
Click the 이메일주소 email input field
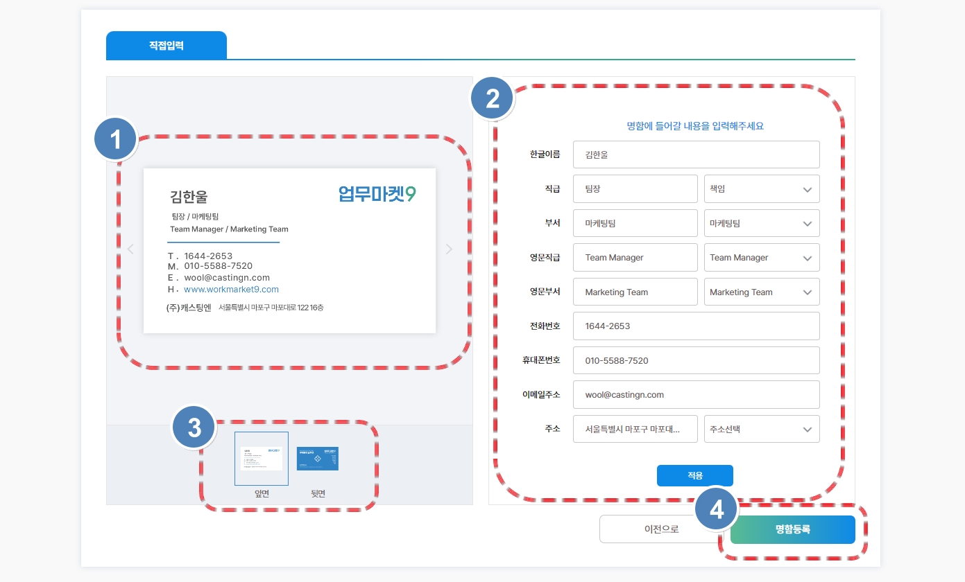coord(696,395)
